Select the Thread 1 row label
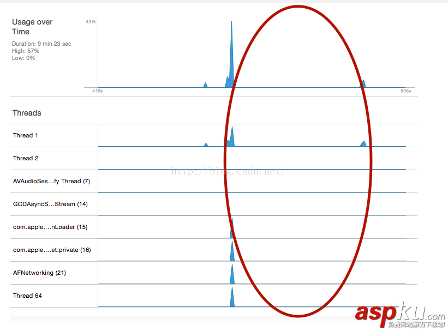 click(26, 135)
